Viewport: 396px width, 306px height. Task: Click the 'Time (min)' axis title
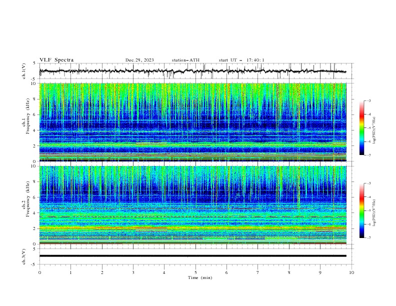pos(200,277)
